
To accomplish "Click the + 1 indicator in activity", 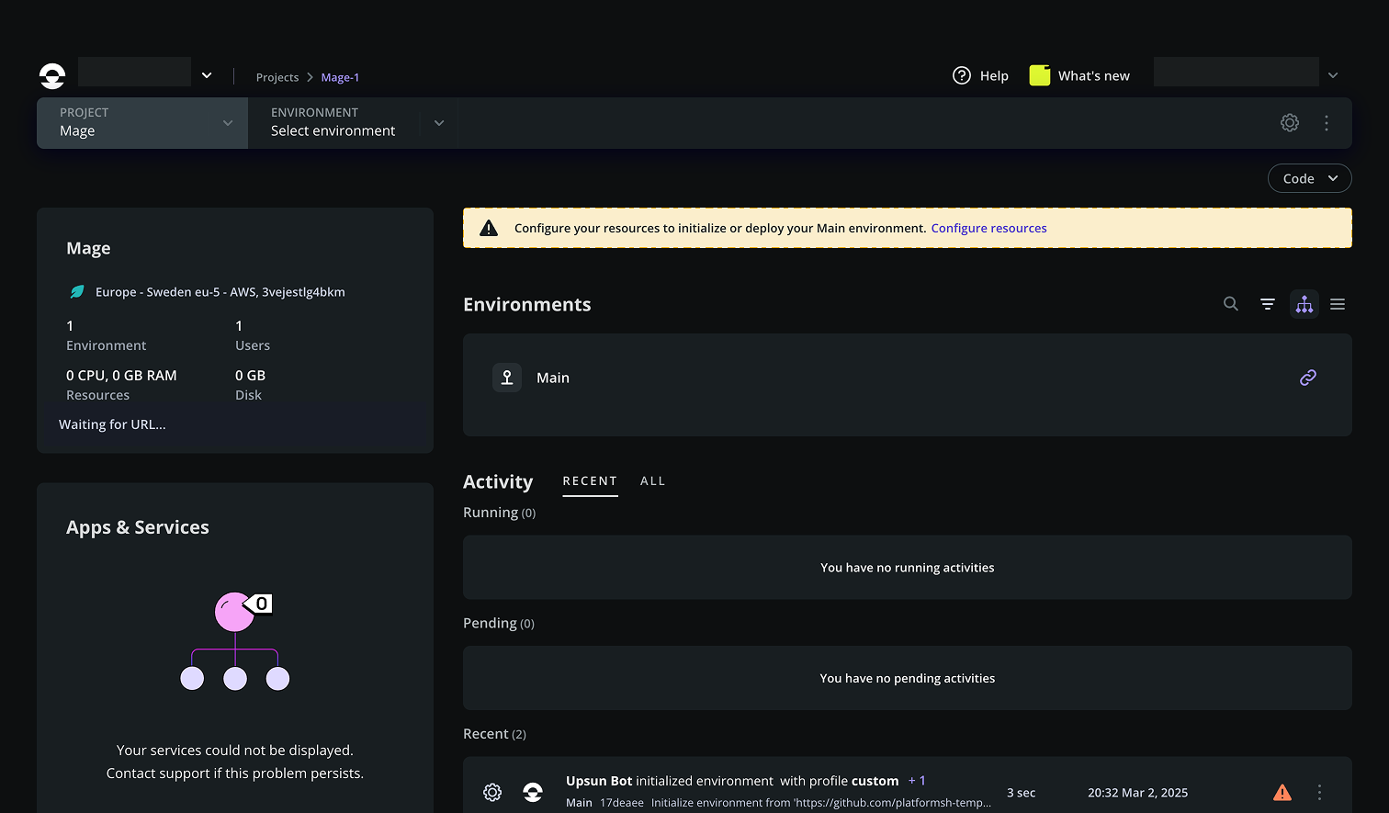I will point(917,781).
